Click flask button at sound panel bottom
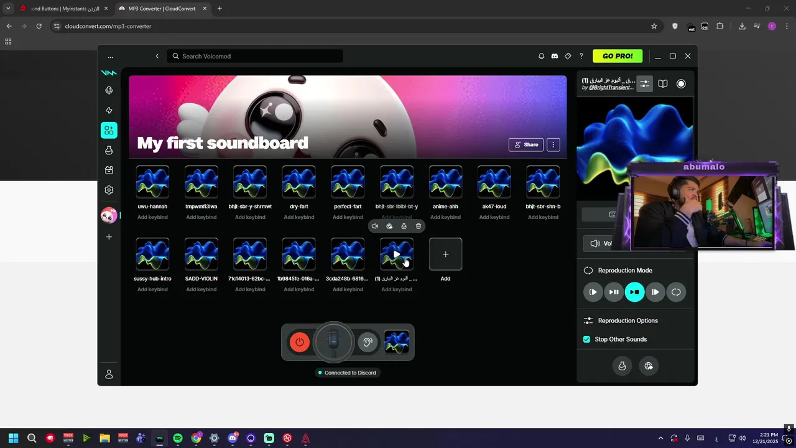Image resolution: width=796 pixels, height=448 pixels. tap(622, 366)
